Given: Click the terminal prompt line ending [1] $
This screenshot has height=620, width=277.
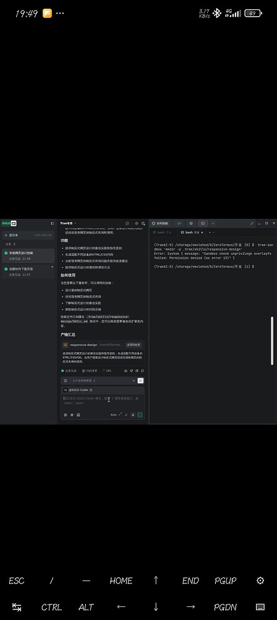Looking at the screenshot, I should click(204, 267).
